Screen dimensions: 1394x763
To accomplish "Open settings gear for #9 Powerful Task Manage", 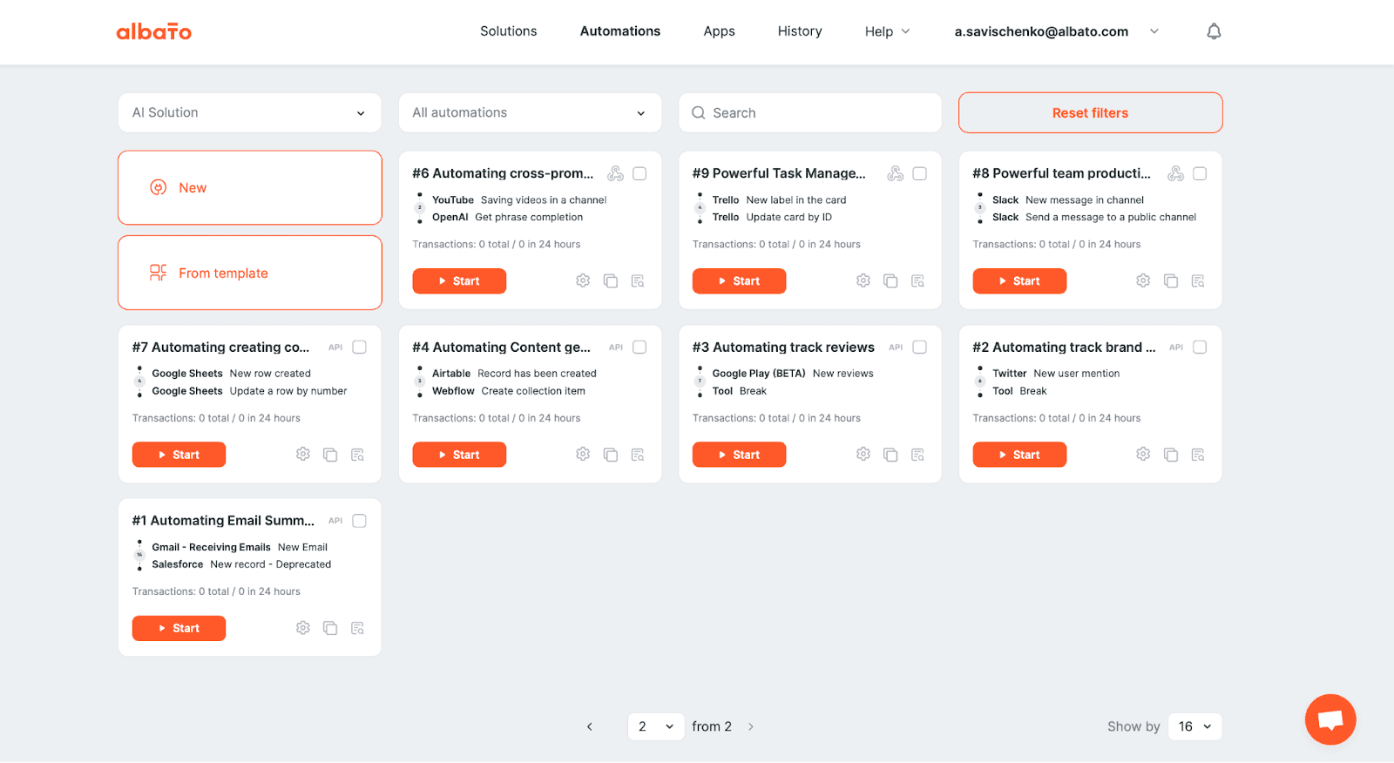I will (x=863, y=280).
